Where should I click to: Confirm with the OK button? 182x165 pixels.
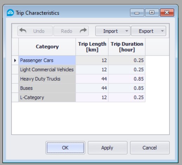[x=65, y=148]
